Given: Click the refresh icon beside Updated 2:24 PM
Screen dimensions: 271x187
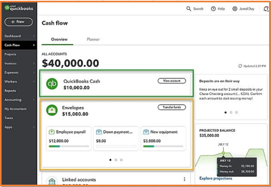Looking at the screenshot, I should (240, 66).
